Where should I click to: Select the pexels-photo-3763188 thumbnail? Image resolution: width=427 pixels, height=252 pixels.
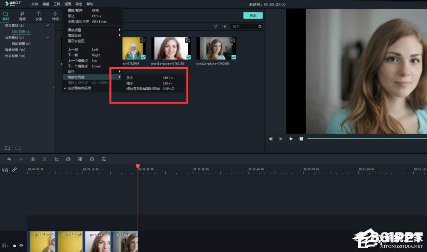point(216,48)
